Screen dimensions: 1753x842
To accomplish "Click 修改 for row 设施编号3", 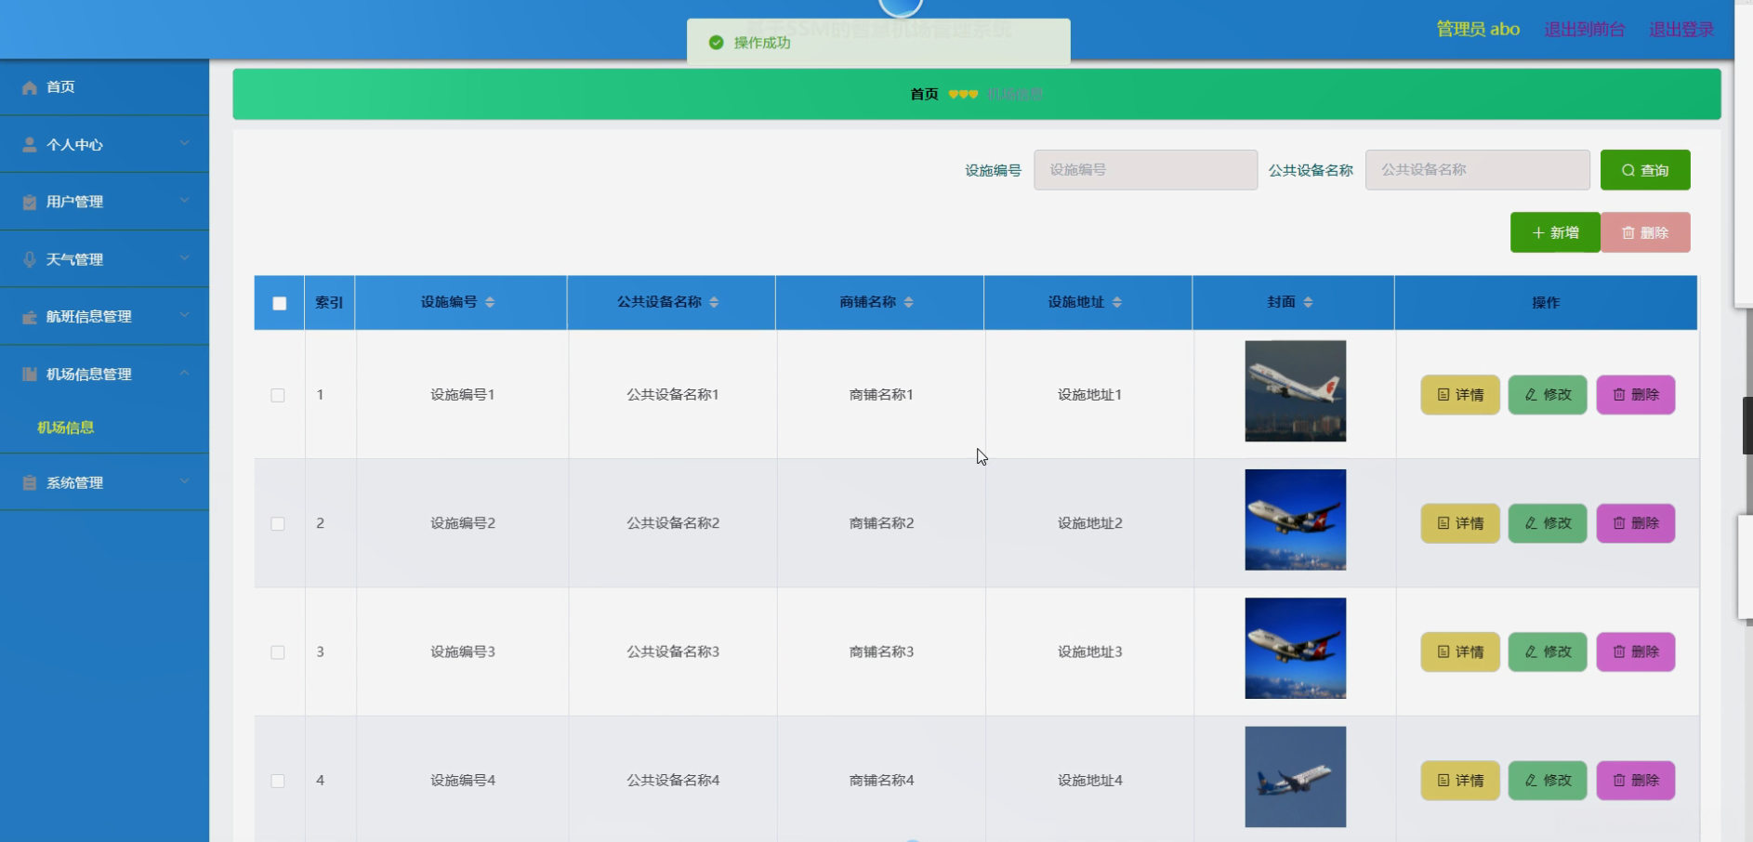I will point(1548,652).
